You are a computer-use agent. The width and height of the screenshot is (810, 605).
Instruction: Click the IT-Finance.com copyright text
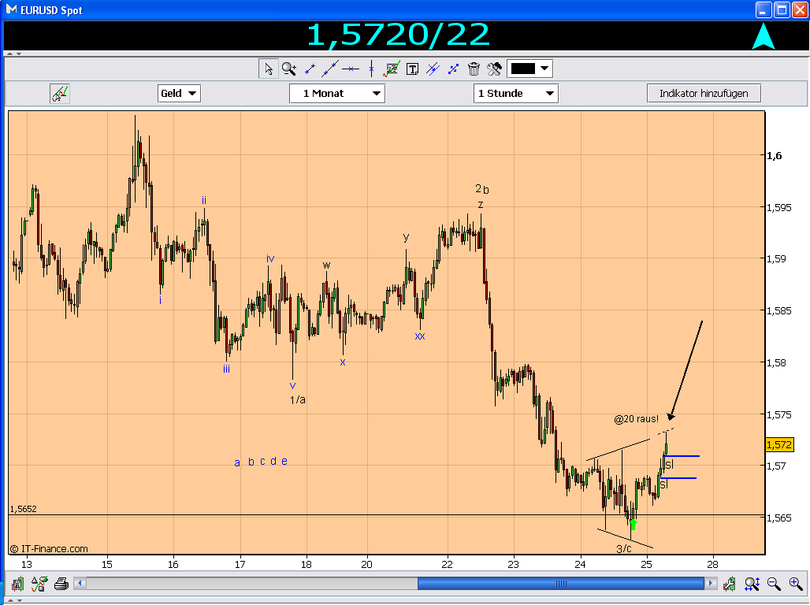pos(49,549)
